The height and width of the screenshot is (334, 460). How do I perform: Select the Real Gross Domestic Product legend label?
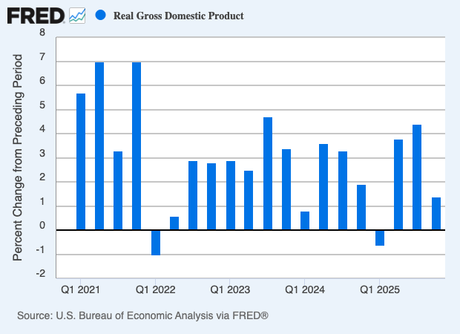click(x=178, y=16)
